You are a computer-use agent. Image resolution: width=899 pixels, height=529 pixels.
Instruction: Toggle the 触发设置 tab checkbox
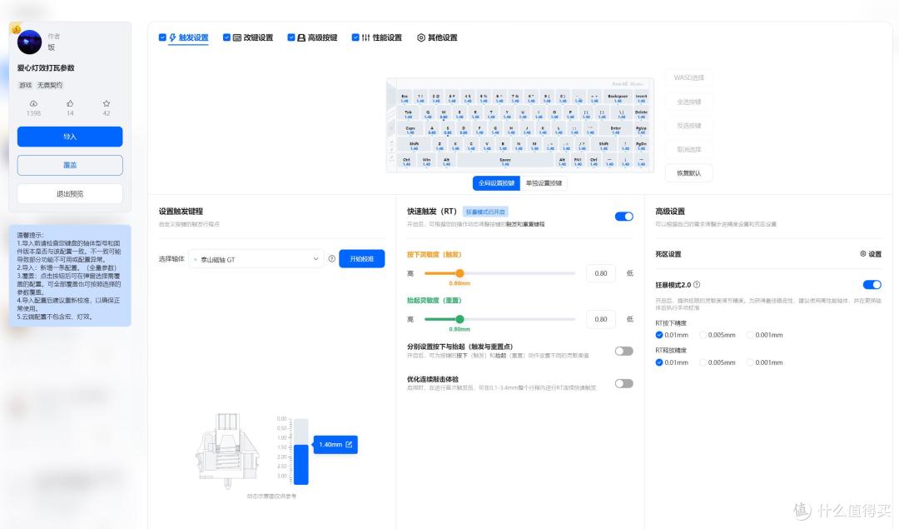[x=162, y=37]
